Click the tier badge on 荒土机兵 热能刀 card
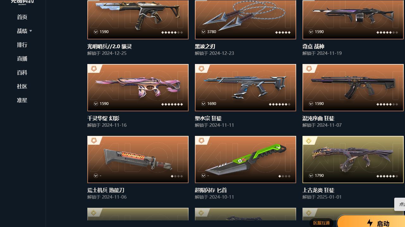The width and height of the screenshot is (405, 227). point(94,140)
